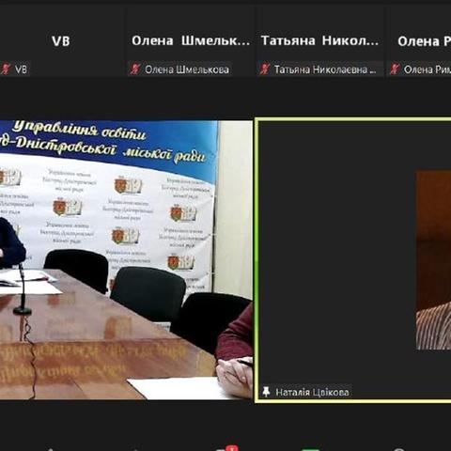451x451 pixels.
Task: Select the conference room video feed
Action: [x=126, y=260]
